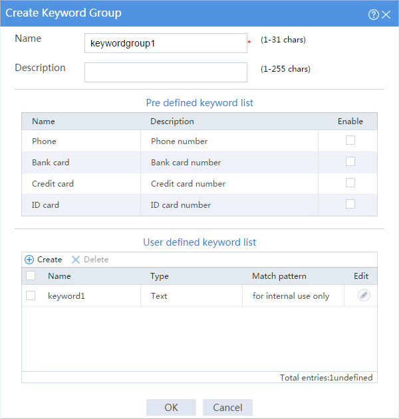The width and height of the screenshot is (399, 419).
Task: Click the Description column header
Action: pos(172,122)
